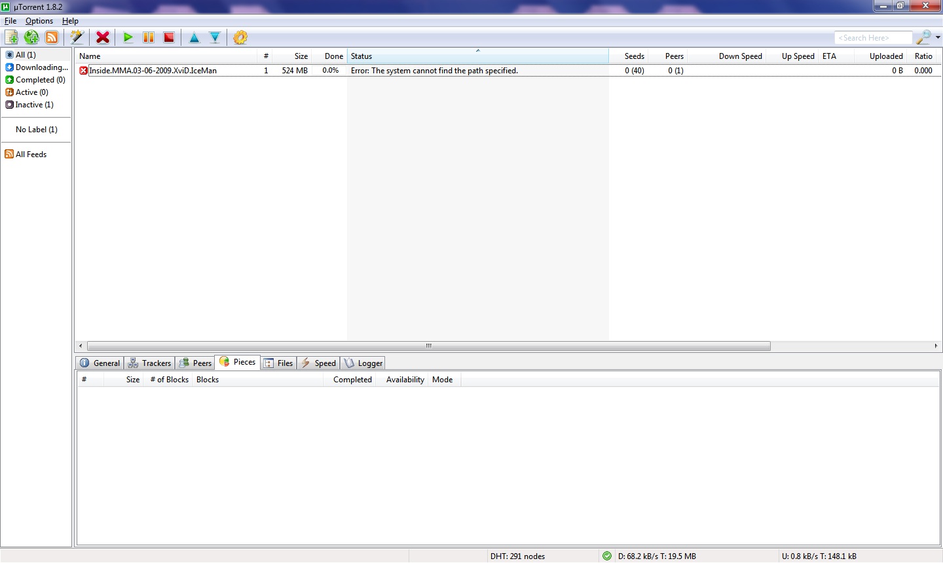The width and height of the screenshot is (943, 563).
Task: Start the torrent with the green play icon
Action: click(128, 37)
